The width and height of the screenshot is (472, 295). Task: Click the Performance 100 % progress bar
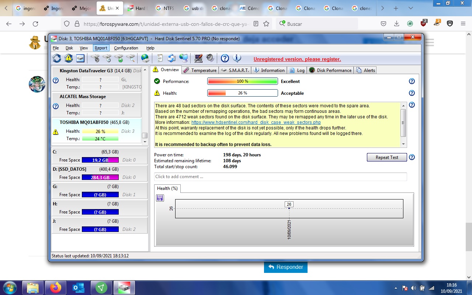click(243, 81)
